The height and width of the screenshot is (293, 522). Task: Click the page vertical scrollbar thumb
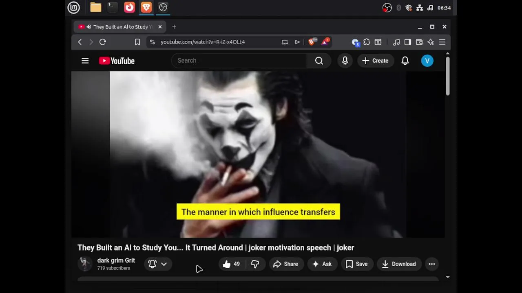click(447, 76)
